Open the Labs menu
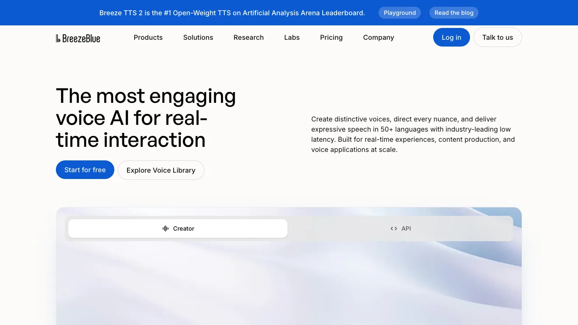578x325 pixels. (292, 37)
